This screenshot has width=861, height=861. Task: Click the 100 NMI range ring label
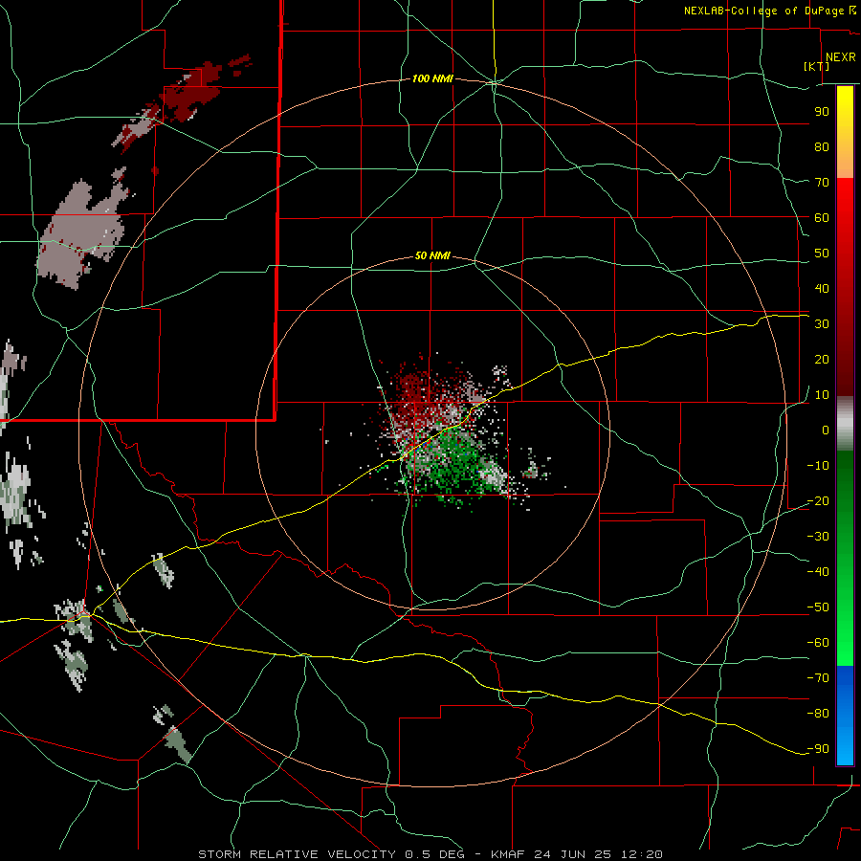(432, 78)
